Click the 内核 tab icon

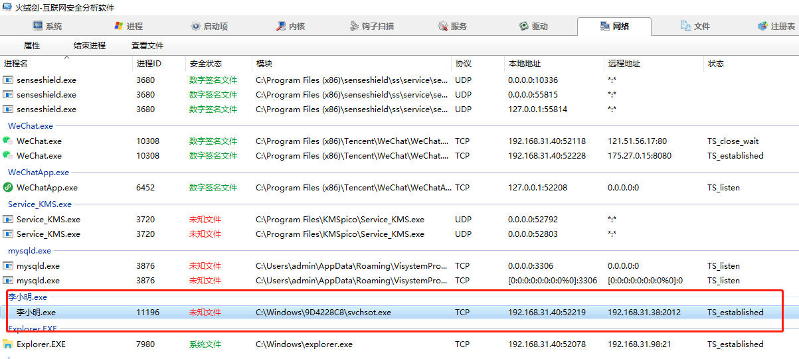pos(281,26)
